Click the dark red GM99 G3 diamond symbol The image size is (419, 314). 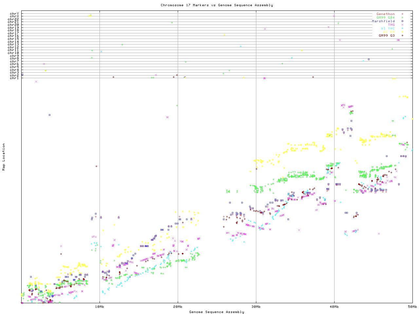click(x=402, y=36)
